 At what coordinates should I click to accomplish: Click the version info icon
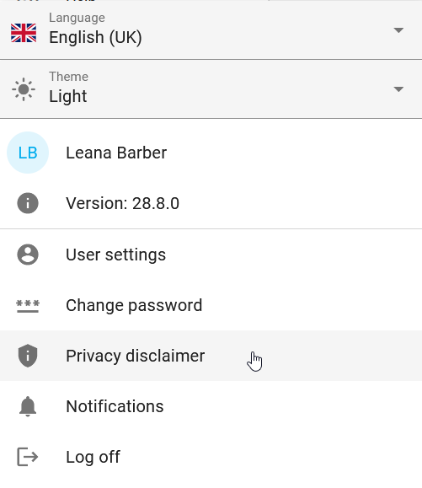pyautogui.click(x=28, y=203)
